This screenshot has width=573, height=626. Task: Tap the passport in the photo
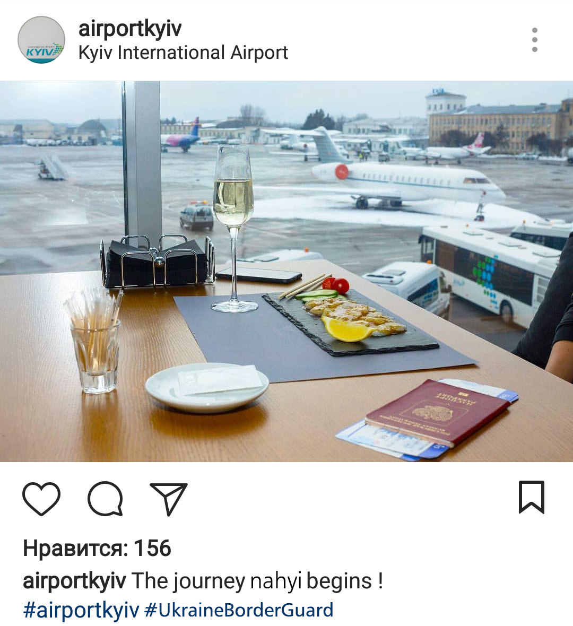click(437, 412)
